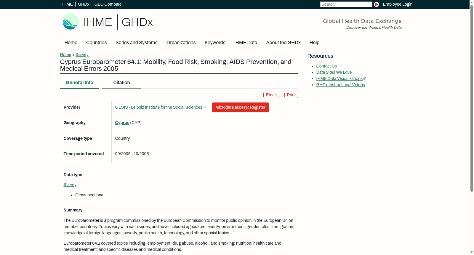Click the Cross-sectional list item
474x255 pixels.
click(x=90, y=195)
